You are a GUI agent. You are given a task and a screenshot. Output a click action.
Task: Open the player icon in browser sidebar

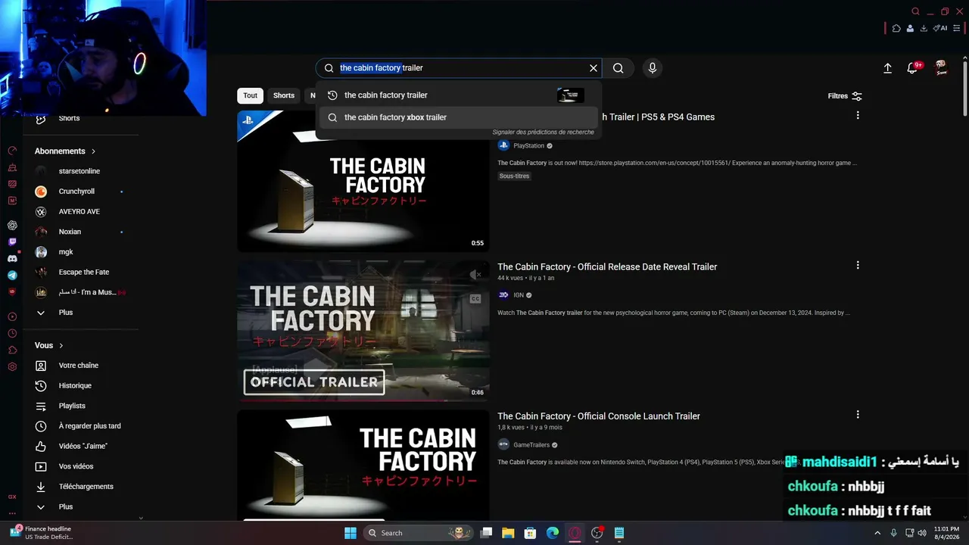(12, 316)
